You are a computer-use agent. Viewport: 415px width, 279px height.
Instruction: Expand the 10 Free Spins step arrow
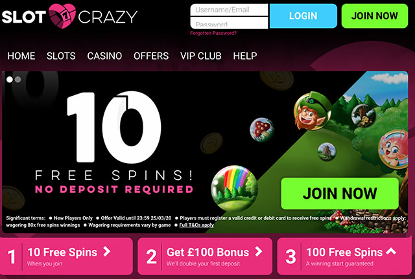pyautogui.click(x=106, y=252)
